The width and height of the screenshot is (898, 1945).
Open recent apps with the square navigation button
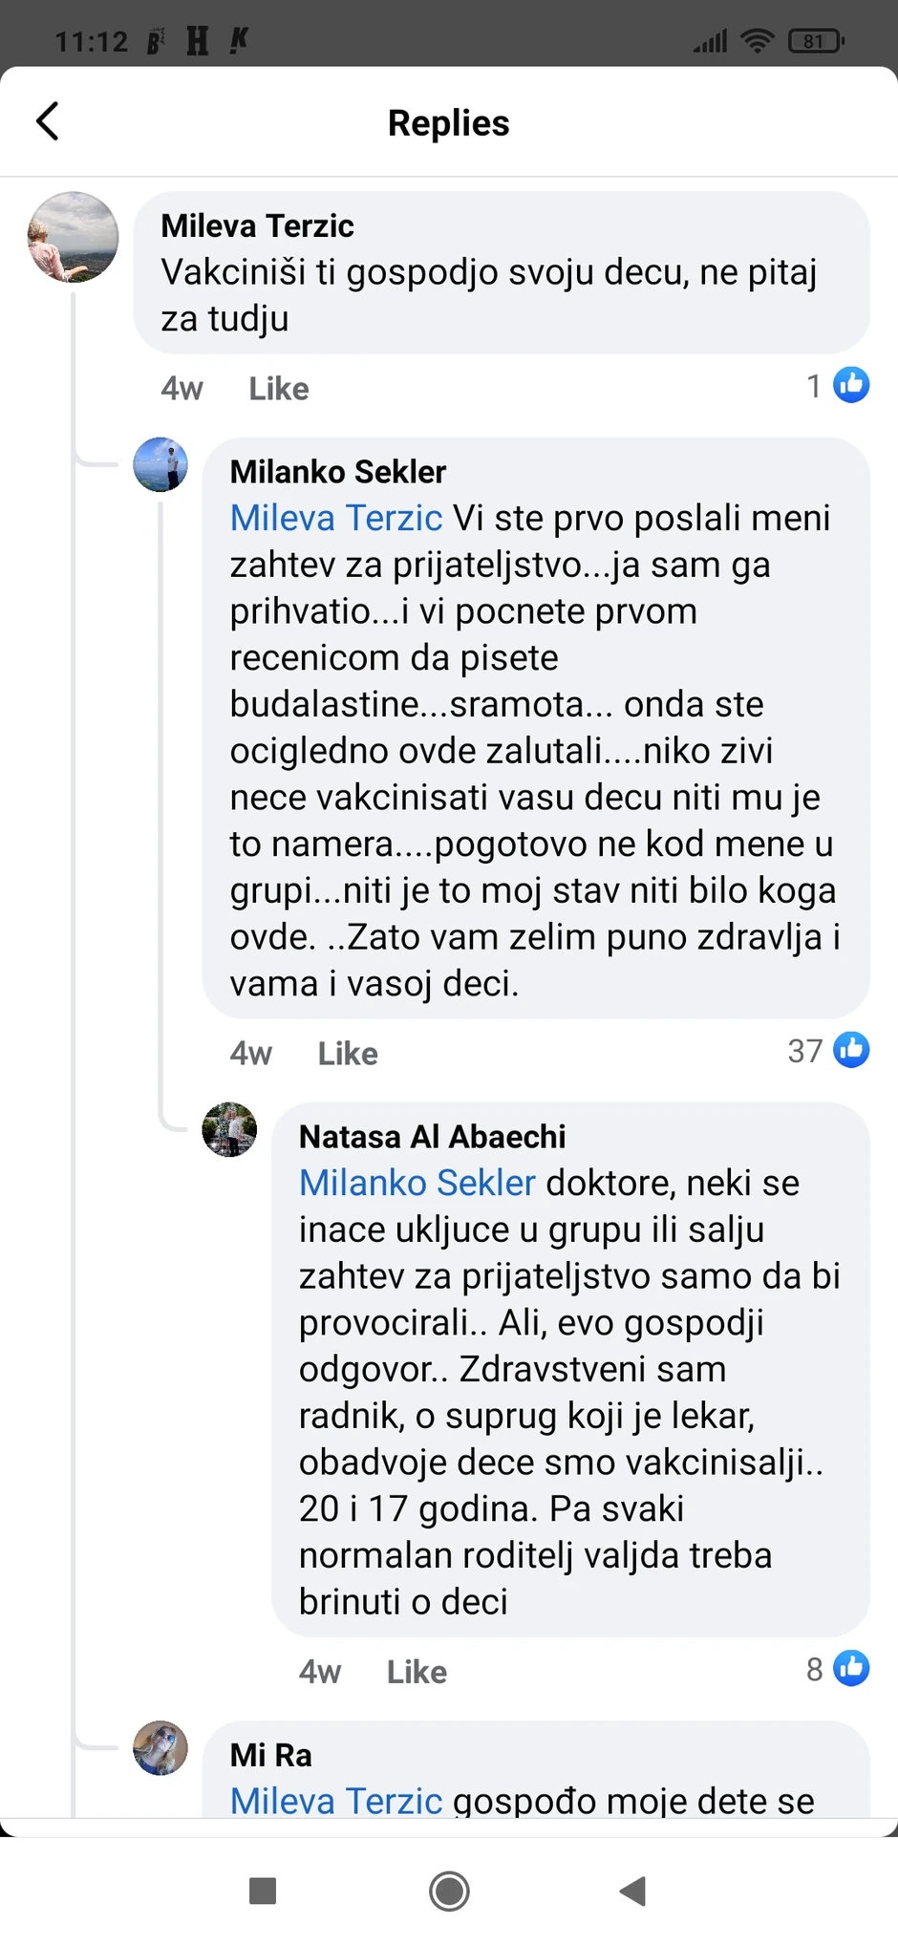pyautogui.click(x=262, y=1891)
